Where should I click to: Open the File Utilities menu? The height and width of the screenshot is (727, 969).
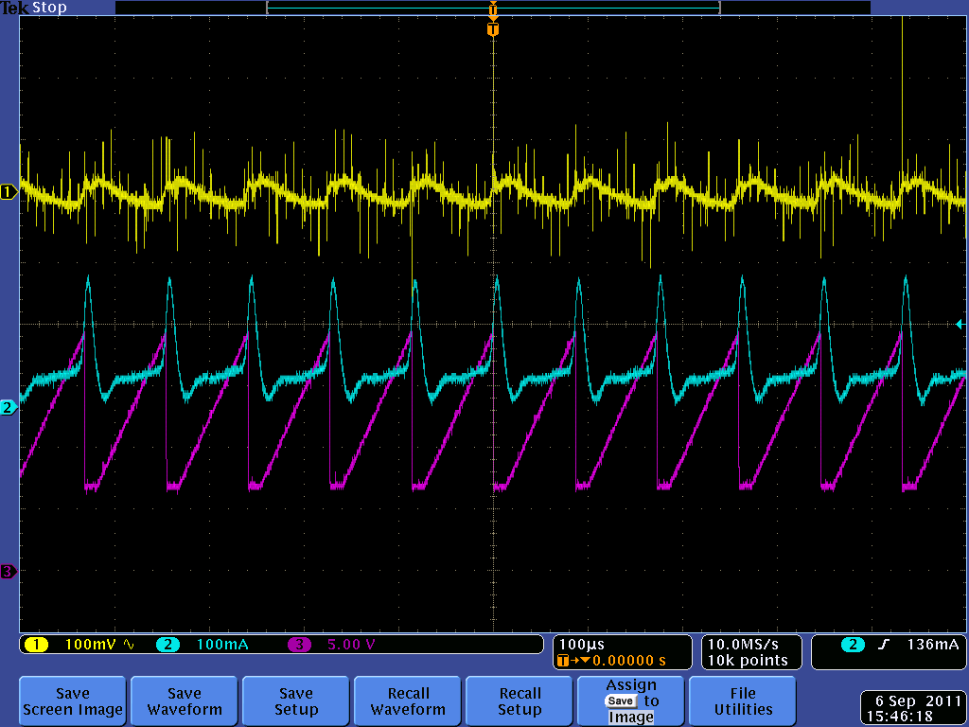point(743,701)
